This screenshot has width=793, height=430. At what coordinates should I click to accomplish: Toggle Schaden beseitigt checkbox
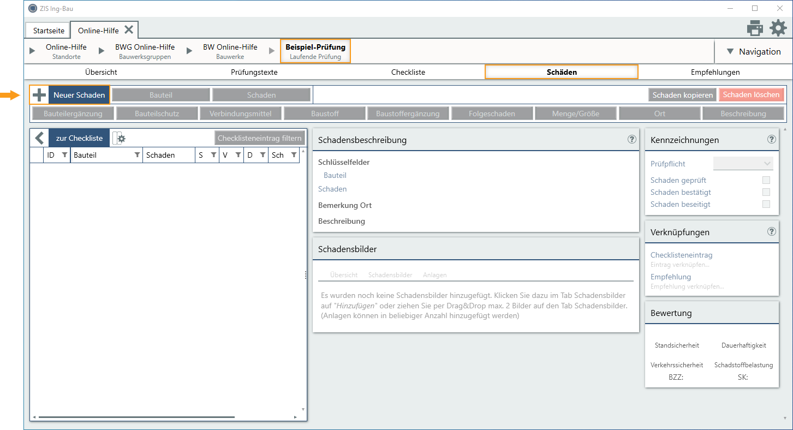coord(766,204)
